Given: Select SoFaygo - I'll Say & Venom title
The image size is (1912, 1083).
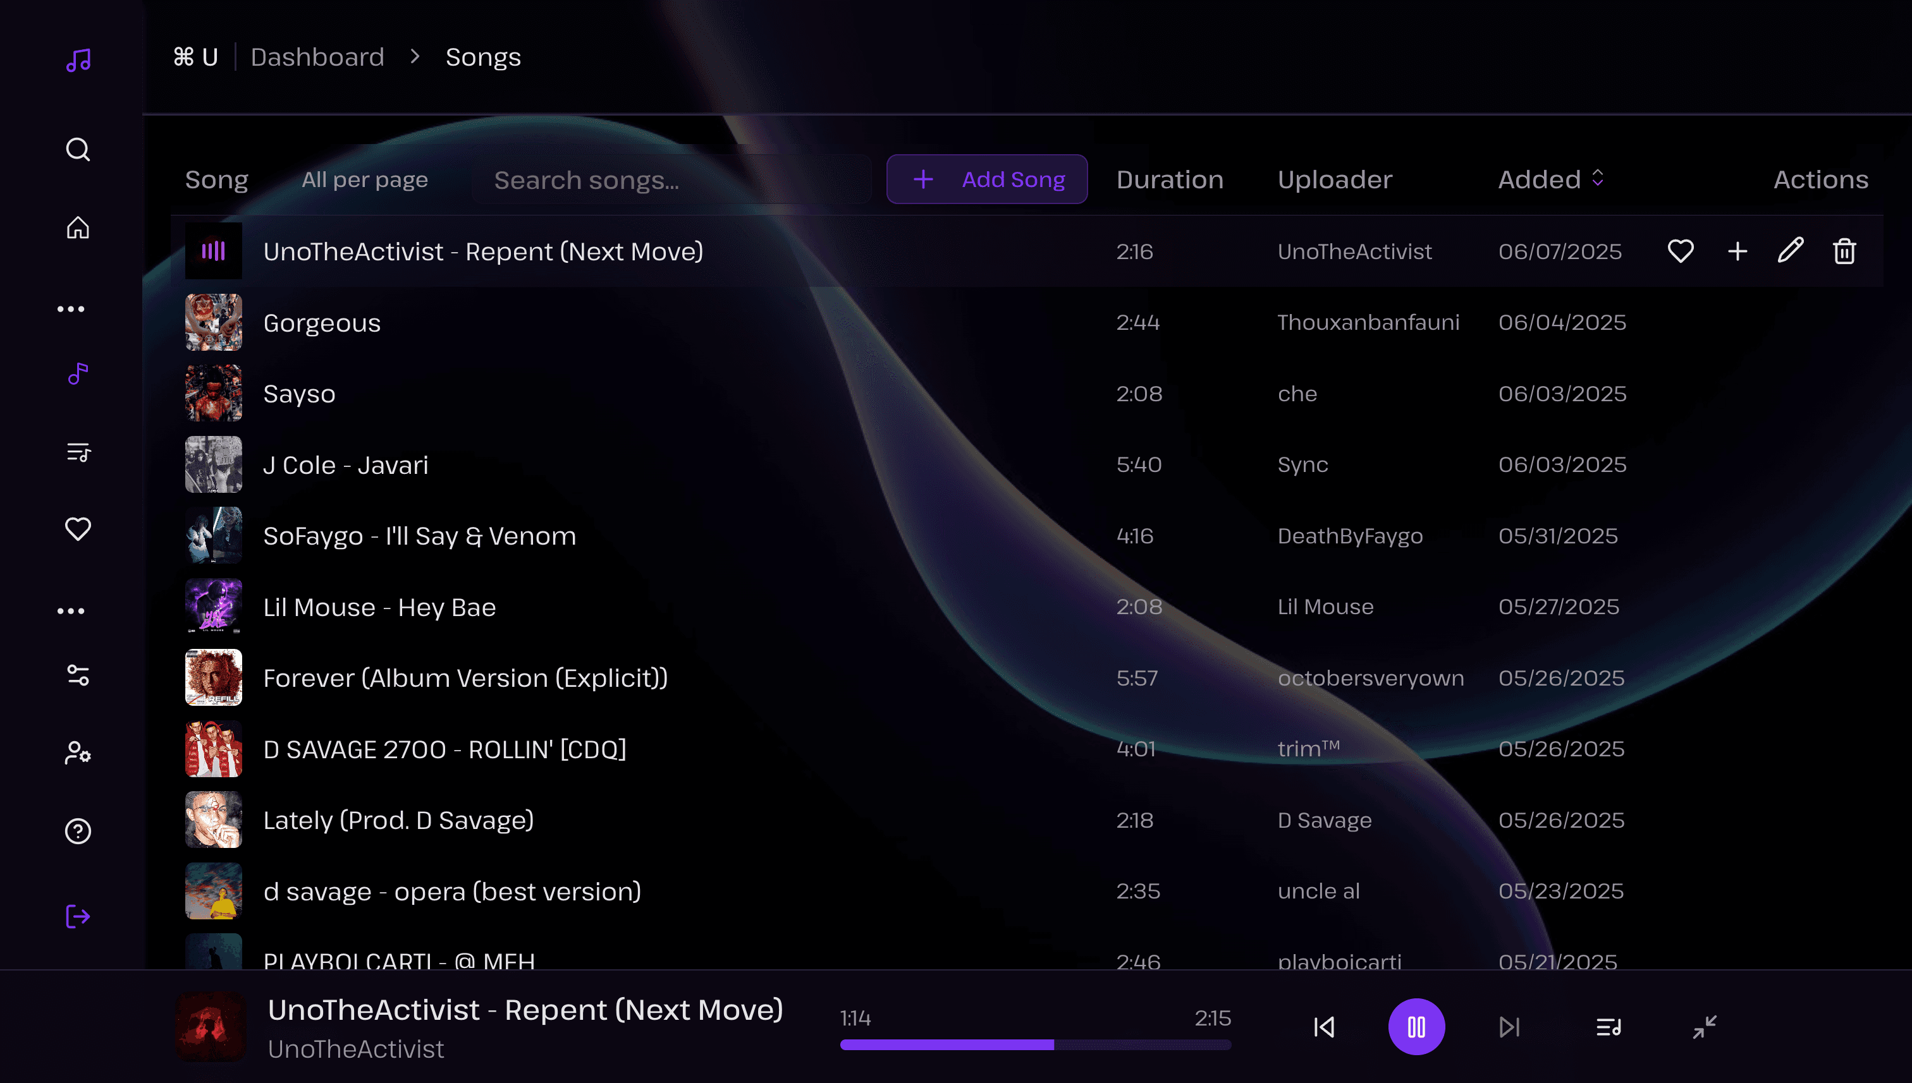Looking at the screenshot, I should pyautogui.click(x=420, y=536).
